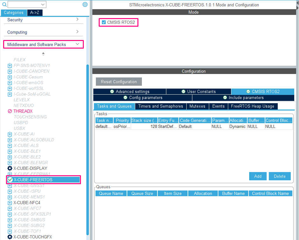Open the User Constants tab
Screen dimensions: 299x240
(x=199, y=91)
